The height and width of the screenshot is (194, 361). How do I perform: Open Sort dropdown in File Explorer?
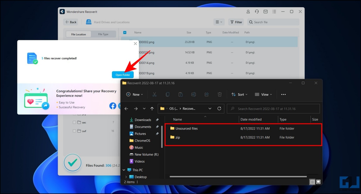coord(239,95)
